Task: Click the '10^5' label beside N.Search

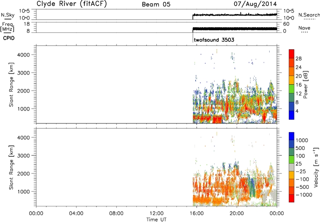Action: (x=289, y=11)
